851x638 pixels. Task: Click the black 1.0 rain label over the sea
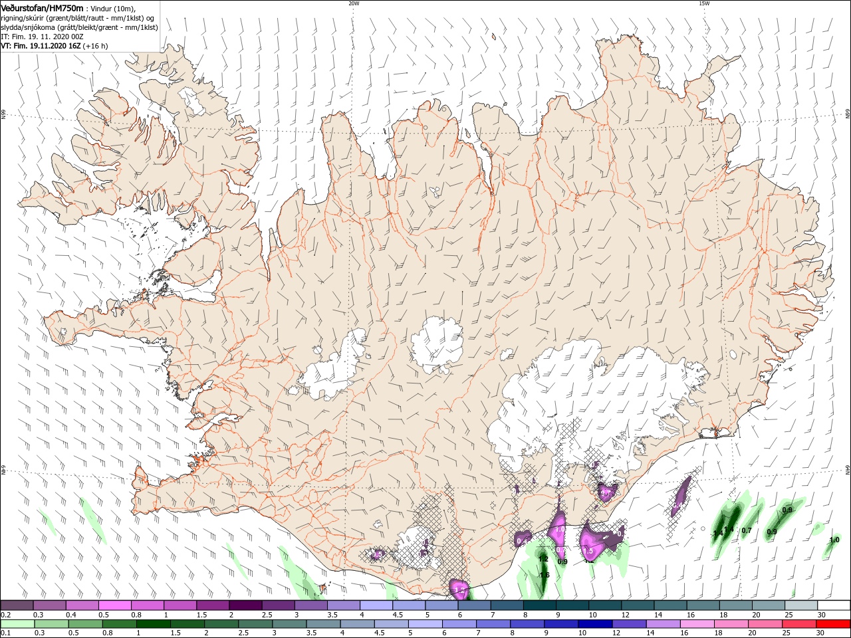834,540
